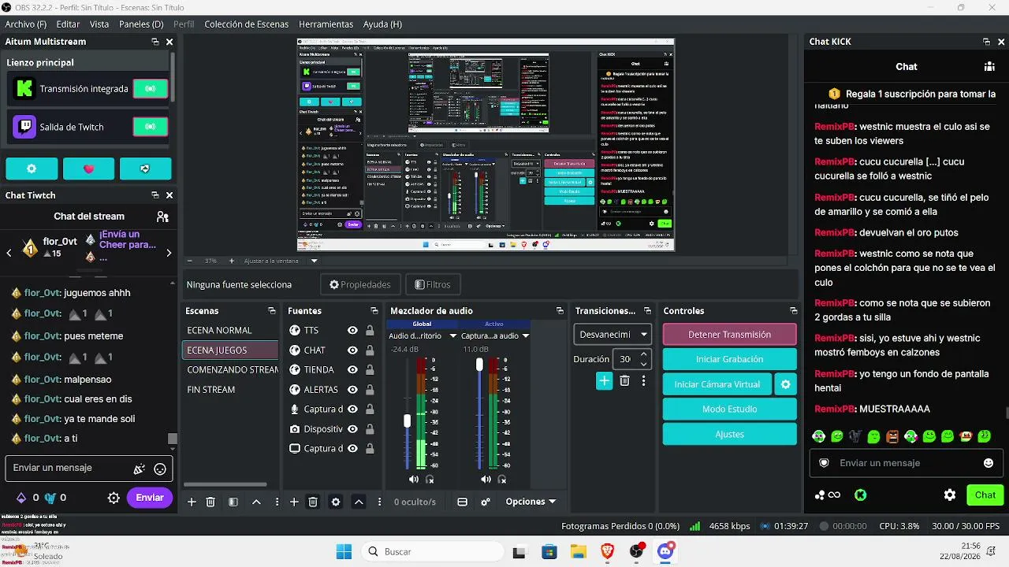The height and width of the screenshot is (567, 1009).
Task: Increase transition duration with stepper
Action: pyautogui.click(x=644, y=354)
